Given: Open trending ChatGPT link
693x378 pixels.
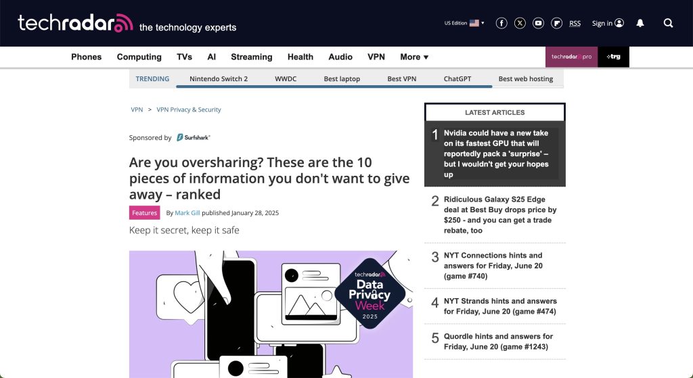Looking at the screenshot, I should tap(457, 78).
